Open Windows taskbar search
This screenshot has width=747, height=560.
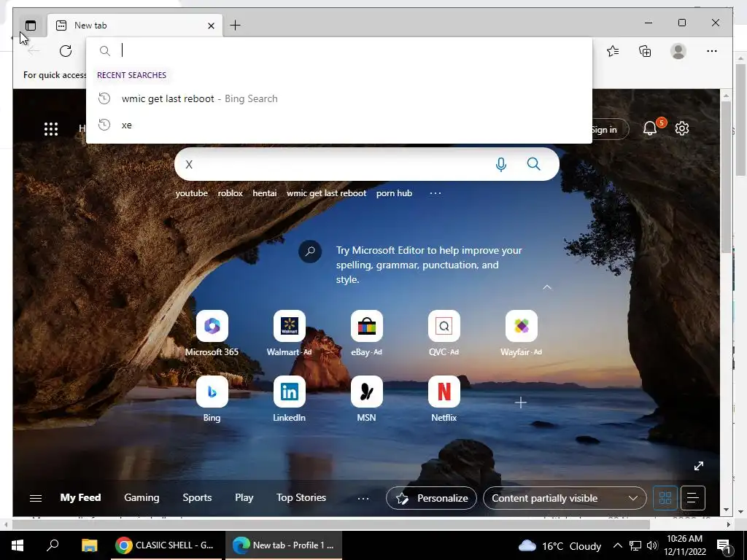click(x=53, y=545)
